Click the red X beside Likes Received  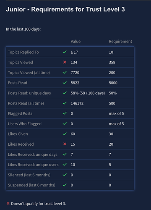65,144
